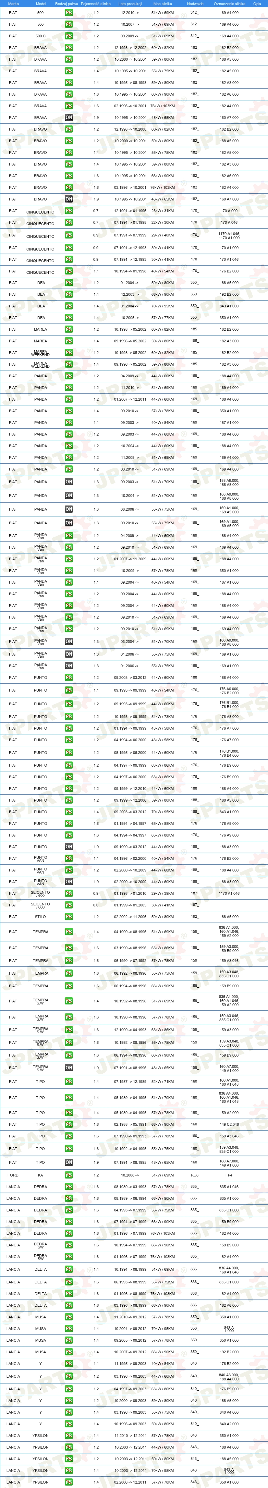Click the petrol icon in the FIAT STILO row

coord(69,917)
